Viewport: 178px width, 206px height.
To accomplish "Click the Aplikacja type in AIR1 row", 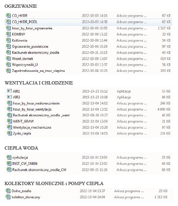I will (124, 91).
